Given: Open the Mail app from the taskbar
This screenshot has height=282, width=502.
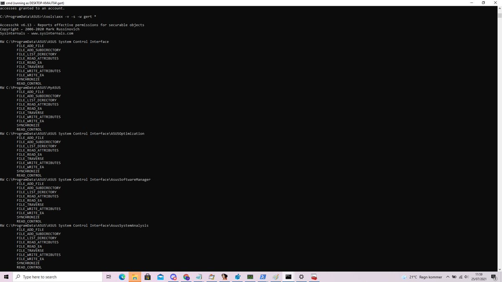Looking at the screenshot, I should (x=160, y=277).
